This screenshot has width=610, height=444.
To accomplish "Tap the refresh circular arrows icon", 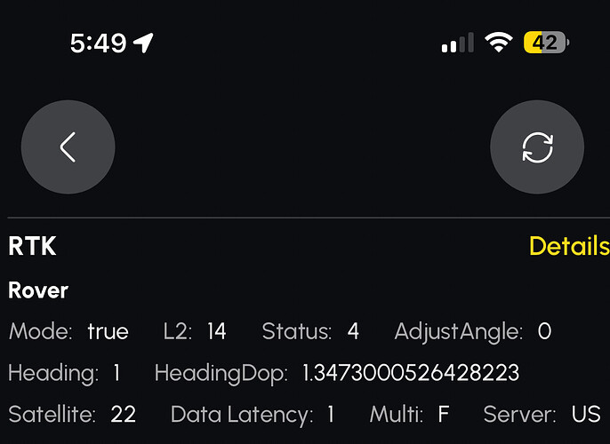I will point(537,147).
